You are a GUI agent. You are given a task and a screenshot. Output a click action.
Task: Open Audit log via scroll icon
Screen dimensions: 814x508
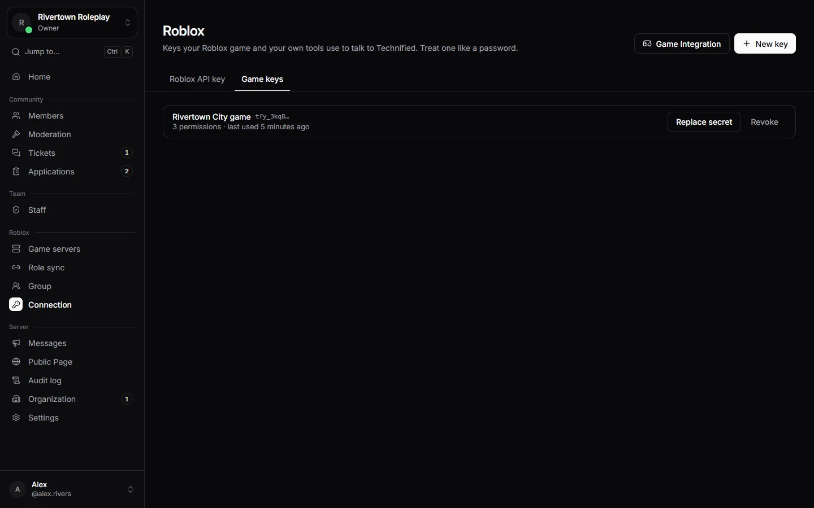click(x=16, y=380)
